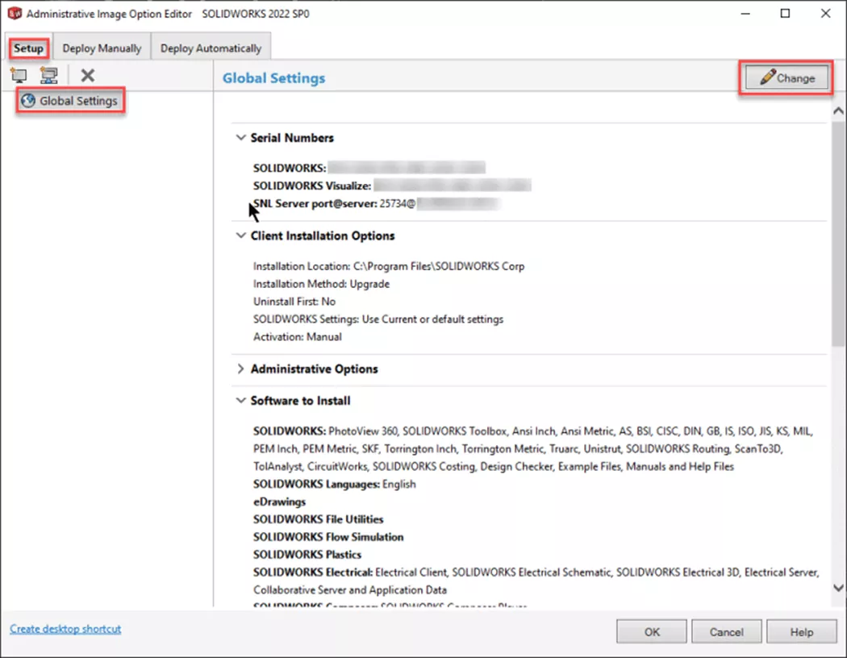
Task: Click SOLIDWORKS Flow Simulation entry
Action: [328, 537]
